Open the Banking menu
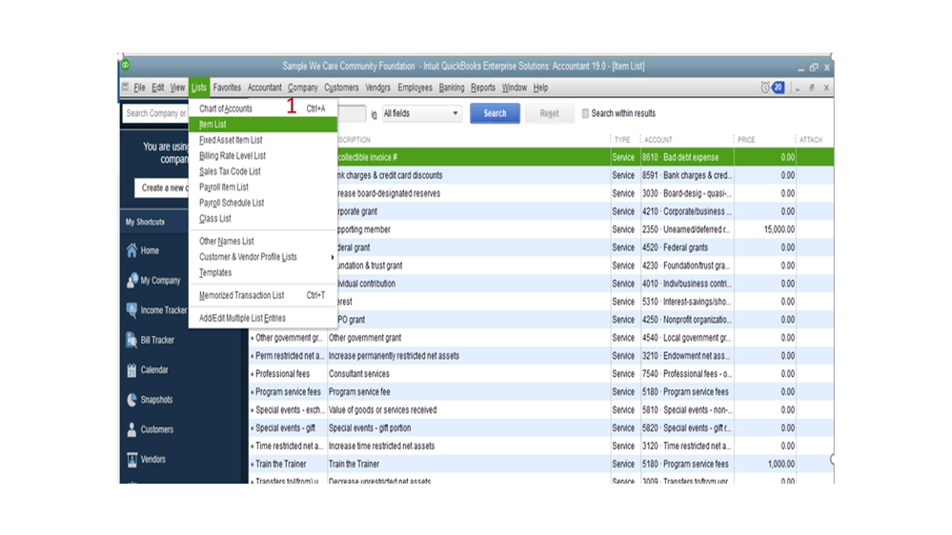This screenshot has width=952, height=535. tap(451, 88)
